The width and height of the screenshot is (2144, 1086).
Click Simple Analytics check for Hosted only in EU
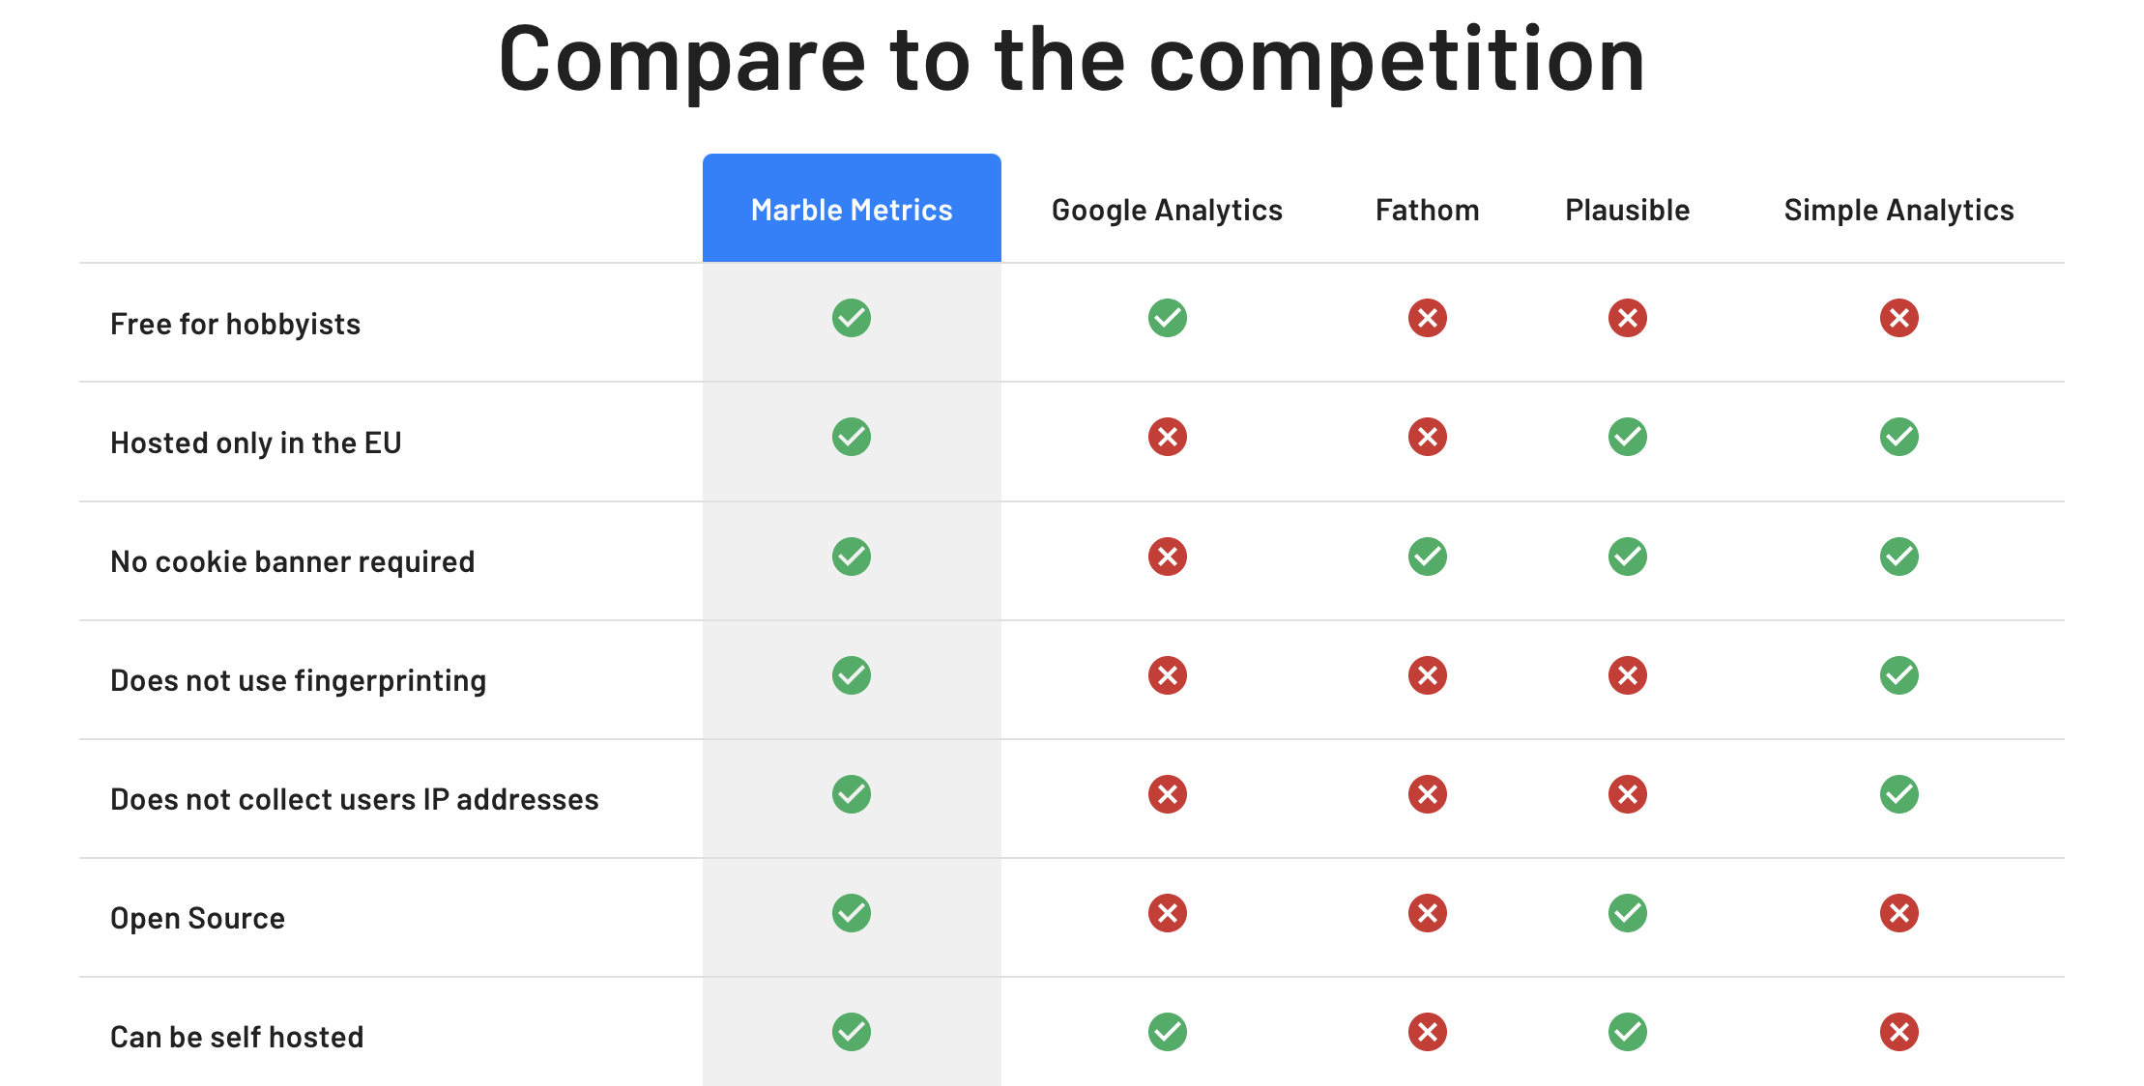tap(1899, 437)
